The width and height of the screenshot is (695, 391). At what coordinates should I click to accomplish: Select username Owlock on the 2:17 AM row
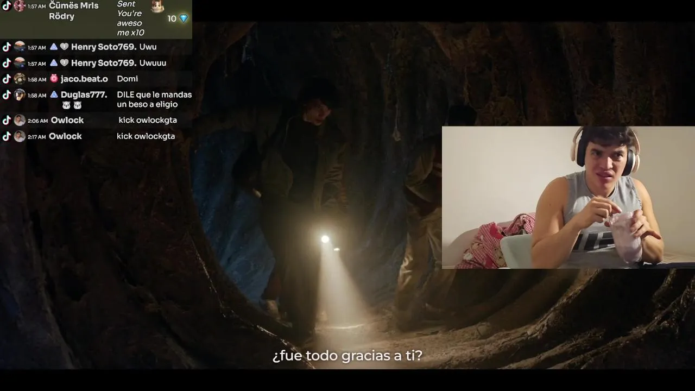point(65,136)
